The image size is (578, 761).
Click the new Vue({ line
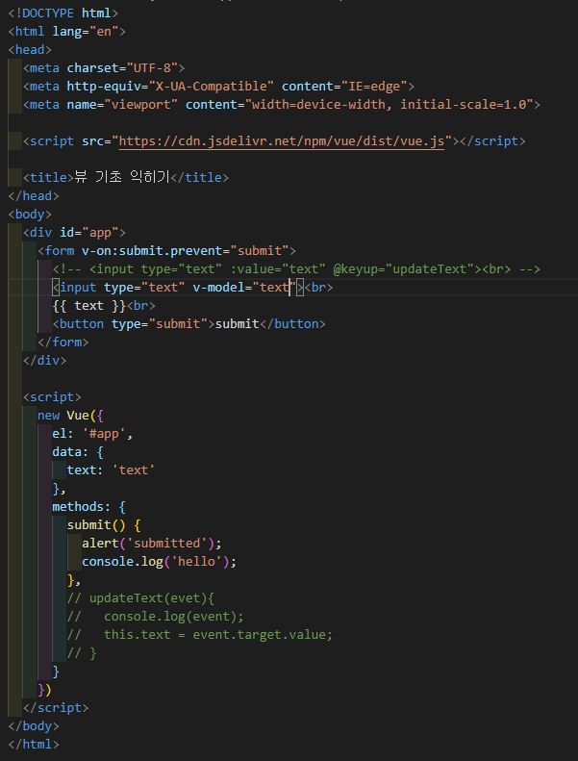pyautogui.click(x=70, y=416)
